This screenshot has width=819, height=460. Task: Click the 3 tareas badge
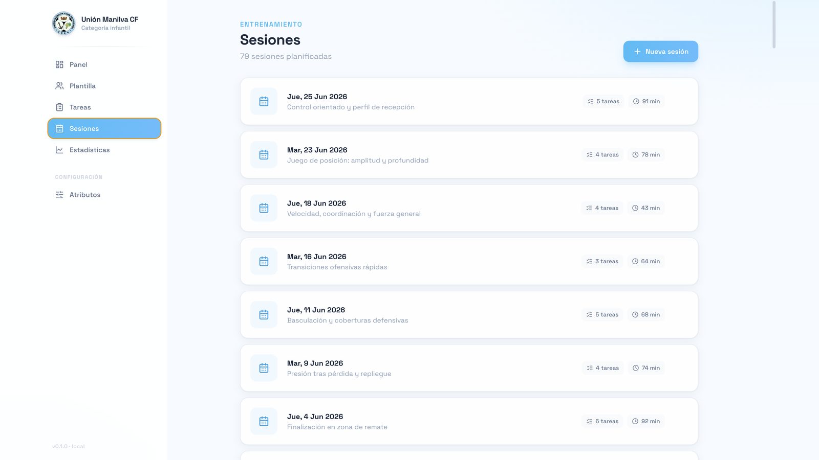point(602,261)
